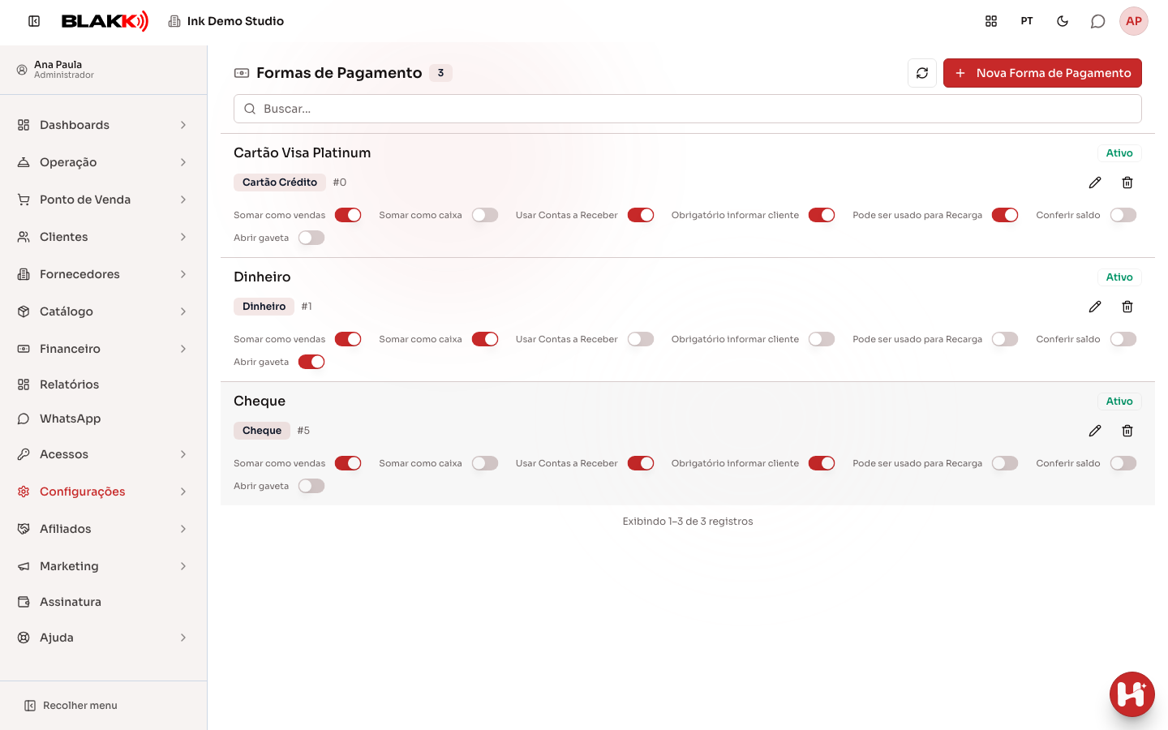
Task: Change language via PT button
Action: click(x=1027, y=21)
